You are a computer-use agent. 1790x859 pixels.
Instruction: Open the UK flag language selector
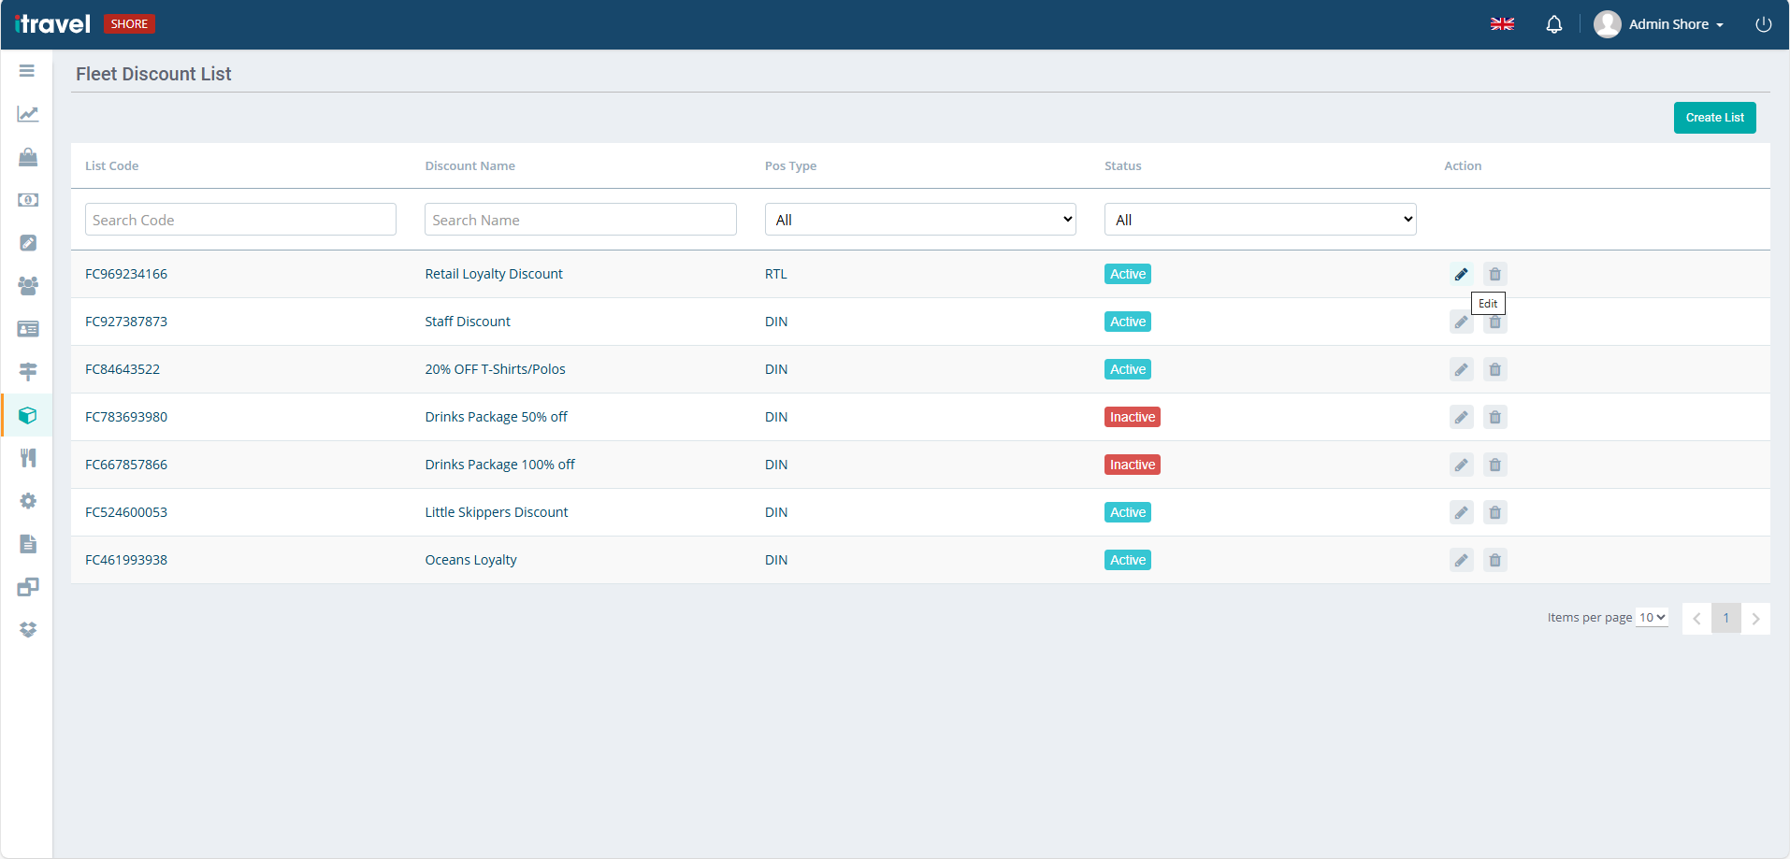pos(1502,24)
